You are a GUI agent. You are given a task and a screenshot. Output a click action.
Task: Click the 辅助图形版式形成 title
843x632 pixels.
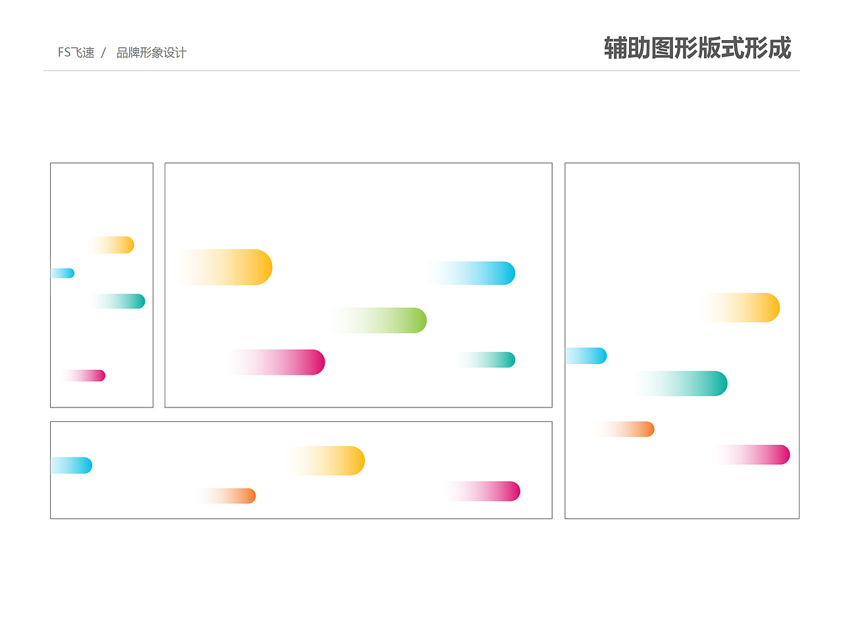pos(696,49)
